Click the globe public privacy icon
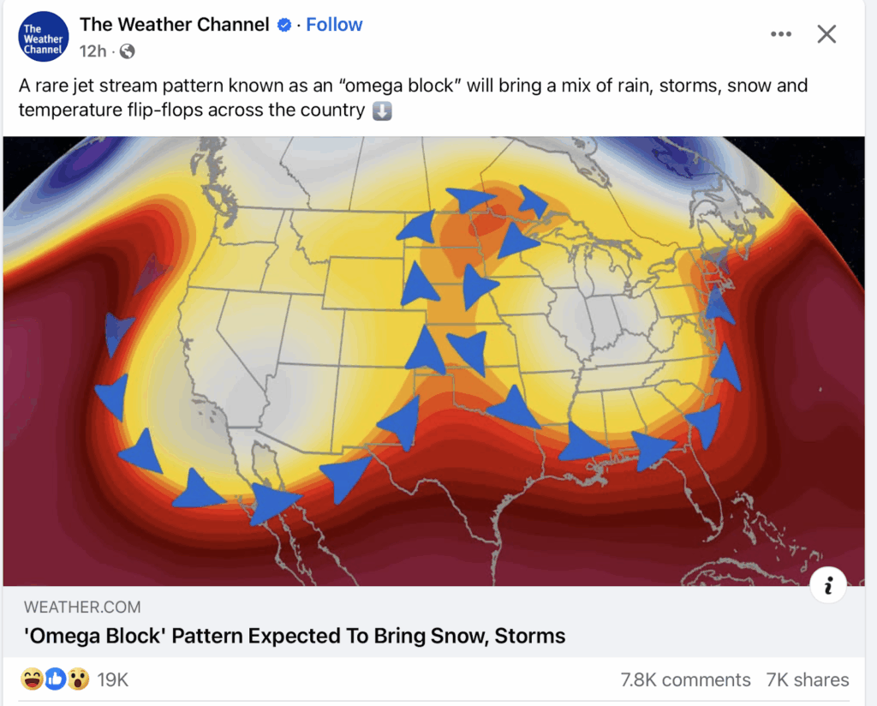Screen dimensions: 877x706 coord(128,51)
